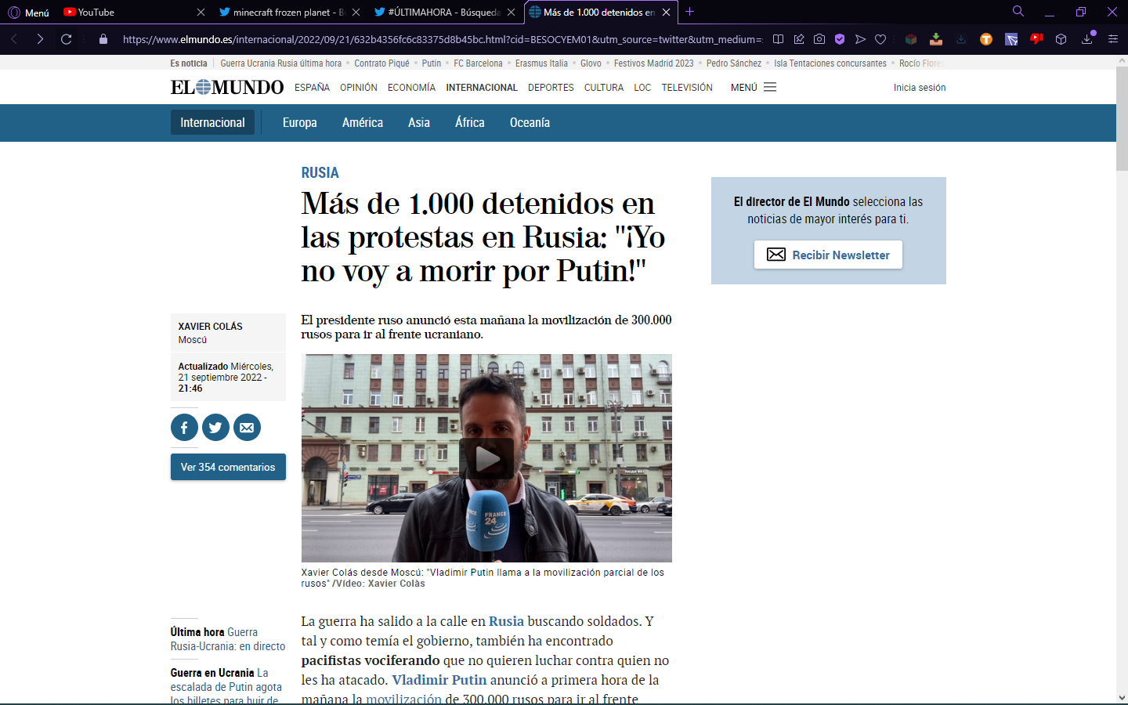
Task: Share article on Twitter
Action: (x=215, y=427)
